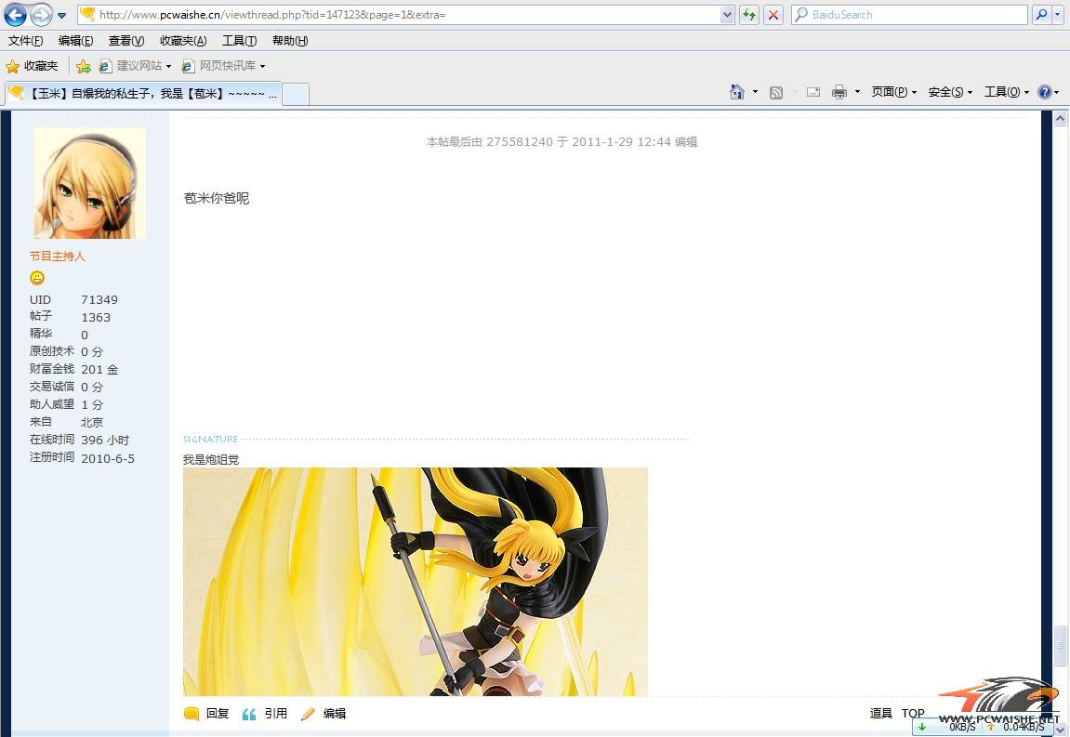The width and height of the screenshot is (1070, 737).
Task: Click the Read Mail envelope icon
Action: click(813, 92)
